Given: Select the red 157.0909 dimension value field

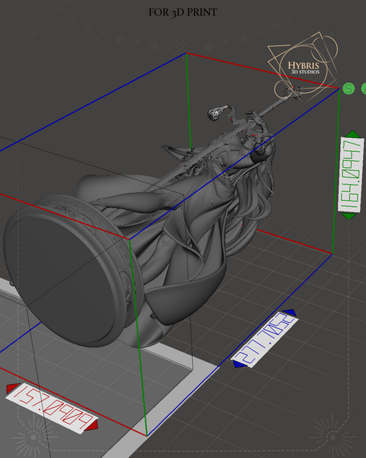Looking at the screenshot, I should point(51,408).
